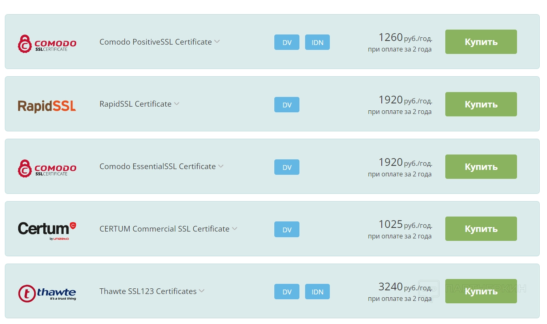
Task: Click the IDN badge for Thawte SSL123
Action: pyautogui.click(x=317, y=292)
